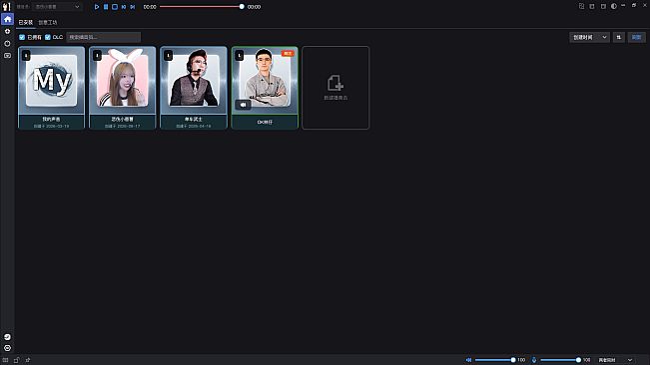Click the power icon in the left sidebar
The width and height of the screenshot is (650, 365).
pos(7,44)
